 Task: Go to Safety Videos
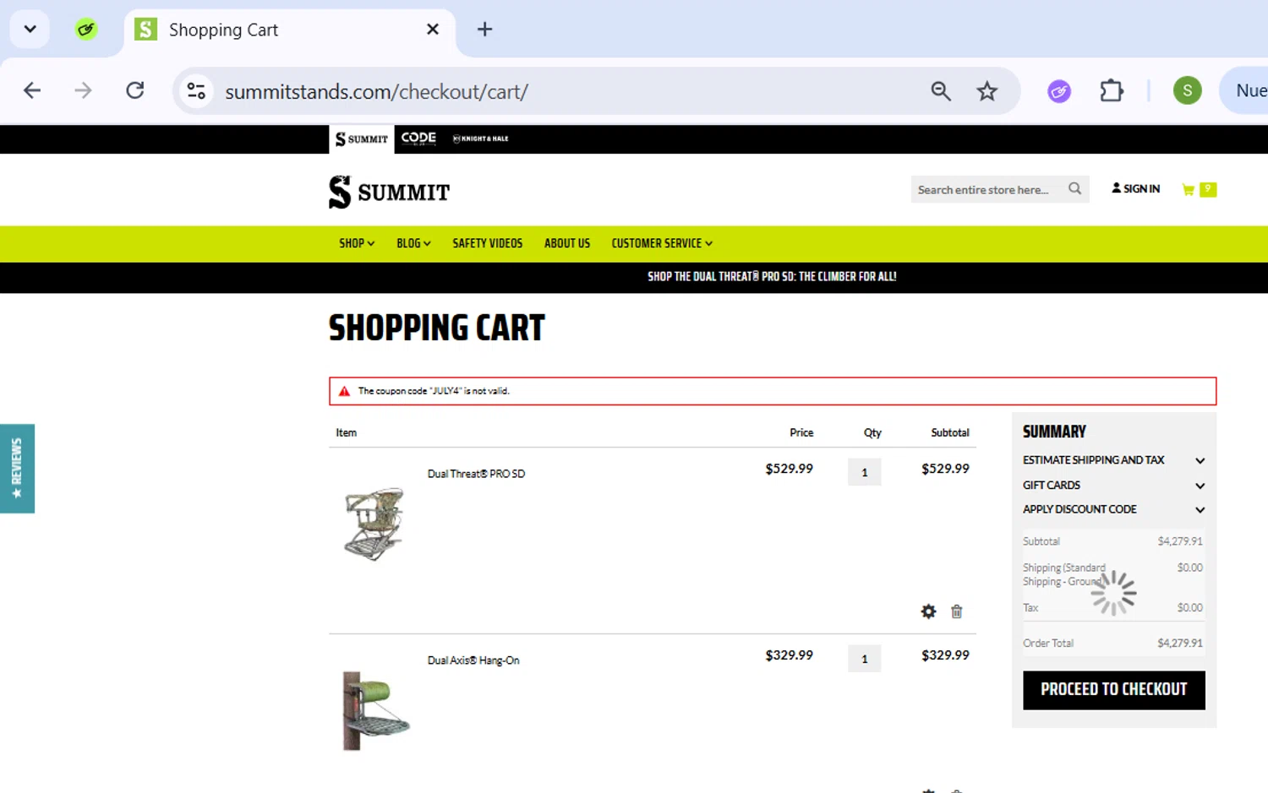click(x=488, y=243)
